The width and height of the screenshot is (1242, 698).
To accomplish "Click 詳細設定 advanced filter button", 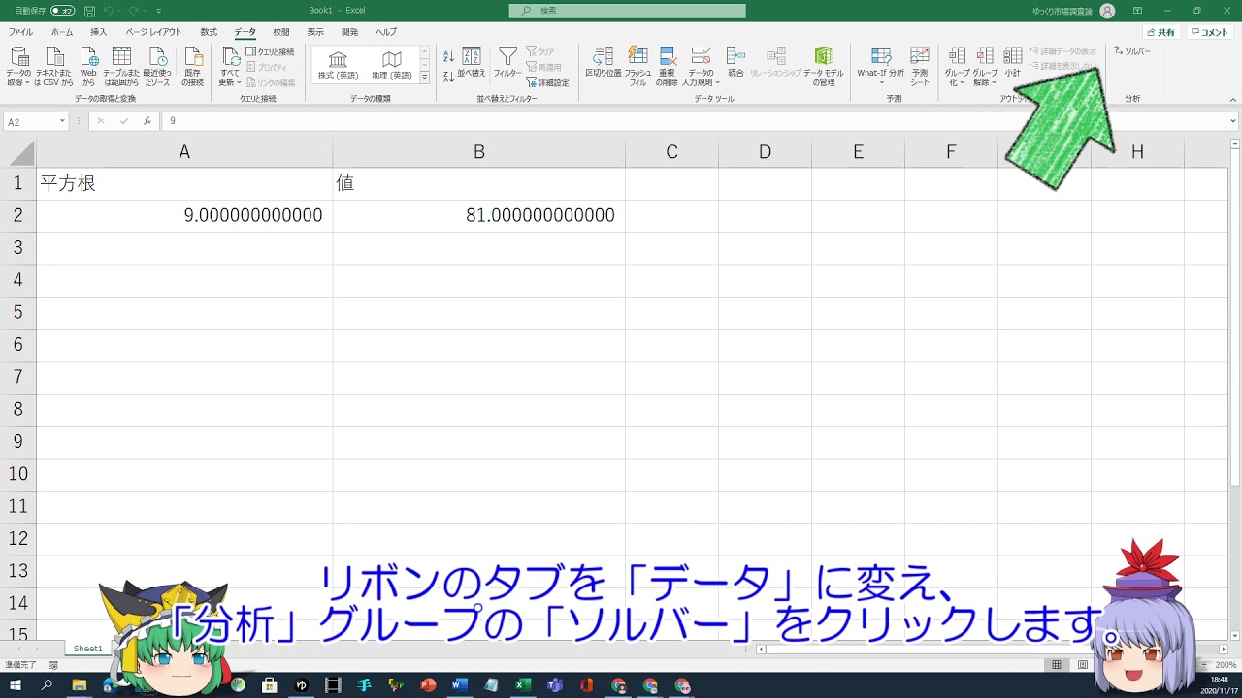I will point(548,83).
